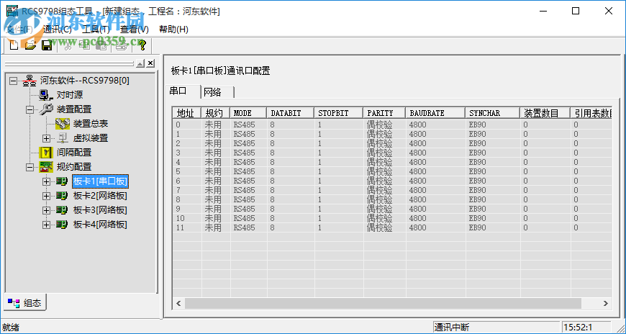Click the 装置数目 column header

pos(545,113)
